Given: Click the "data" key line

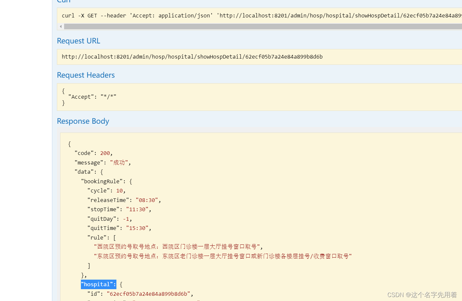Looking at the screenshot, I should (x=89, y=172).
